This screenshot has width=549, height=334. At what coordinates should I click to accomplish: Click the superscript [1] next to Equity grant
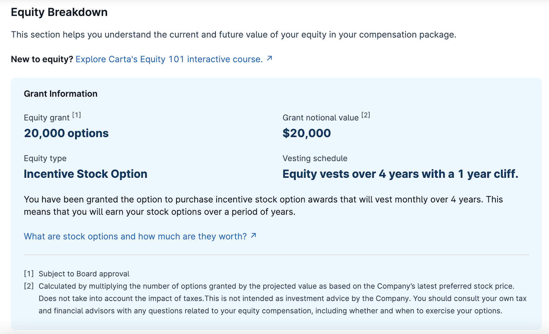click(77, 115)
